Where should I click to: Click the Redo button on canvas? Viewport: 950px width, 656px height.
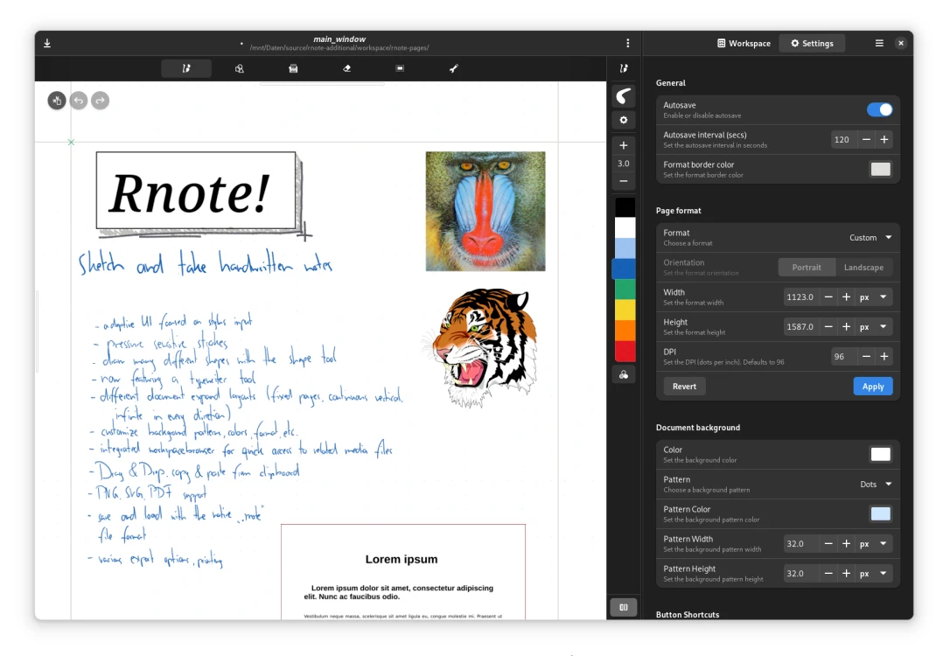coord(101,101)
